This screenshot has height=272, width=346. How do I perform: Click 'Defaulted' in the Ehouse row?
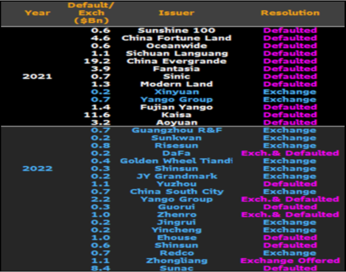290,238
